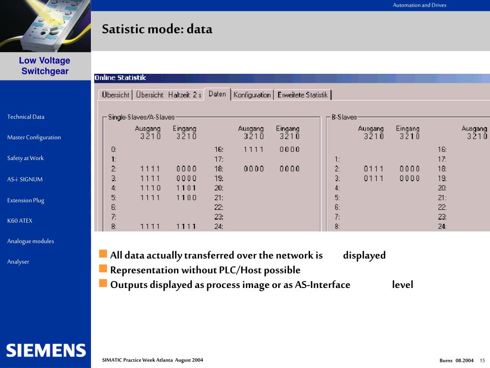Switch to the Übersicht tab
490x368 pixels.
[x=115, y=95]
